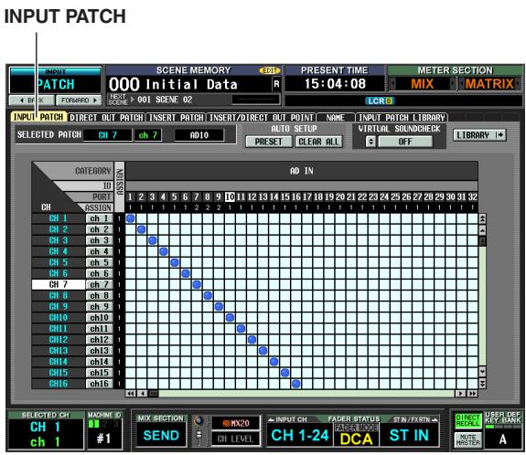Toggle the MUTE MASTER button
The height and width of the screenshot is (455, 526).
(x=468, y=439)
